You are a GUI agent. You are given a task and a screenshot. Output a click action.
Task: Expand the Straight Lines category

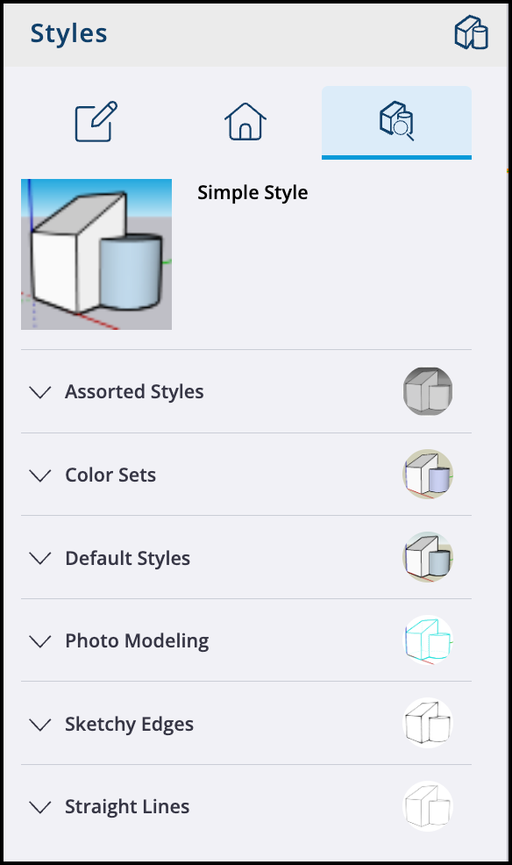(39, 807)
